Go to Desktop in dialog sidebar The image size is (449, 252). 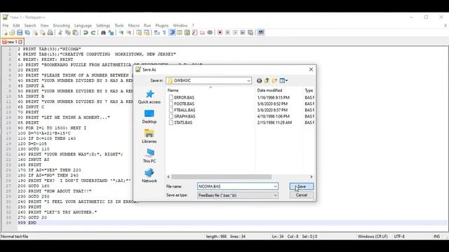149,117
